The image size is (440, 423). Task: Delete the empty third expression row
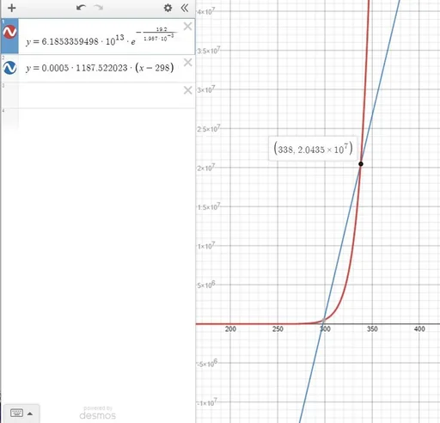(x=187, y=90)
